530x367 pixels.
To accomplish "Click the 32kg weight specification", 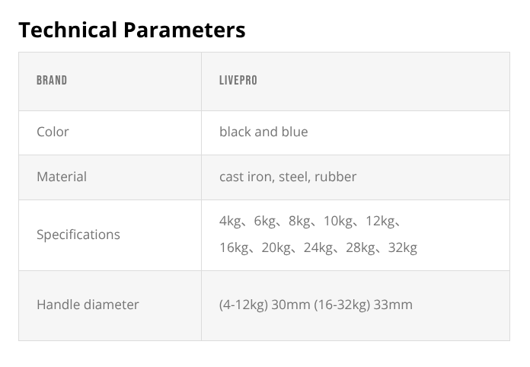I will click(401, 247).
